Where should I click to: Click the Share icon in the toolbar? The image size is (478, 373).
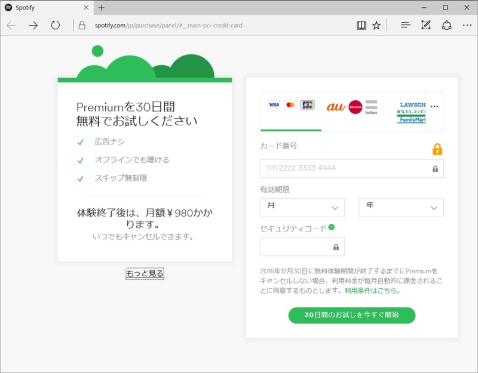(x=446, y=25)
